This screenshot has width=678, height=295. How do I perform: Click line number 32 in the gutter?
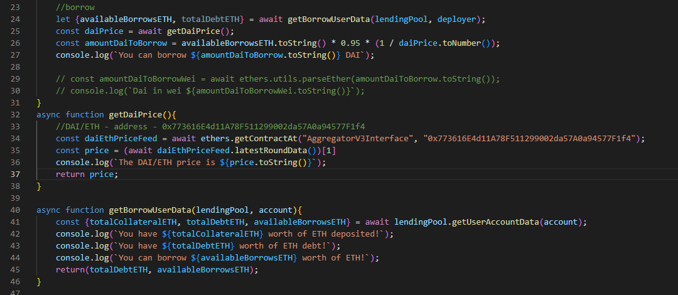(15, 115)
